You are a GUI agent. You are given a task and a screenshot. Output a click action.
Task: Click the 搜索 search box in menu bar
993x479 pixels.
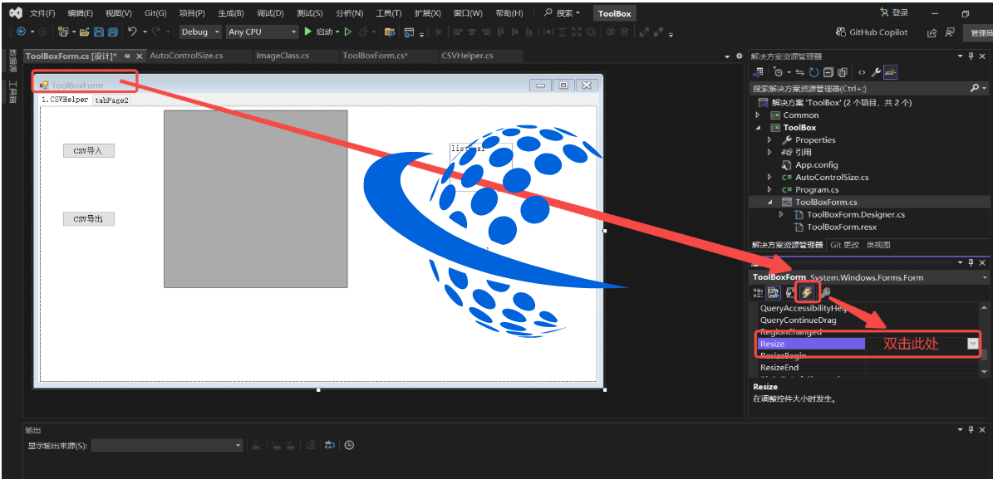(563, 13)
